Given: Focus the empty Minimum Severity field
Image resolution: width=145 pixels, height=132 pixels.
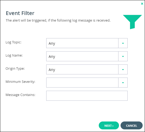Looking at the screenshot, I should coord(82,83).
